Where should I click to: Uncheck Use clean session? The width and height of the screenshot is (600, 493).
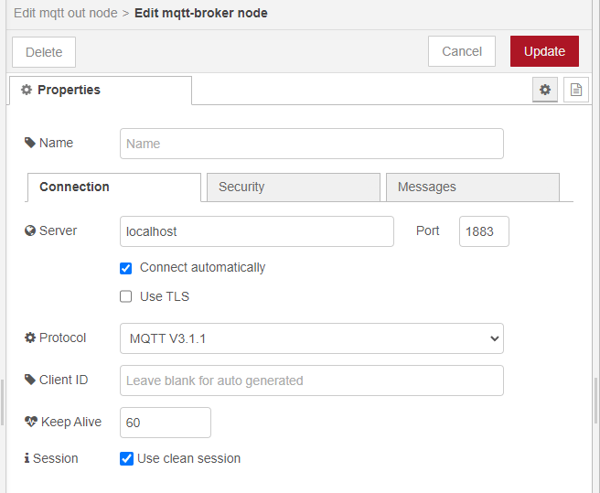click(x=126, y=458)
